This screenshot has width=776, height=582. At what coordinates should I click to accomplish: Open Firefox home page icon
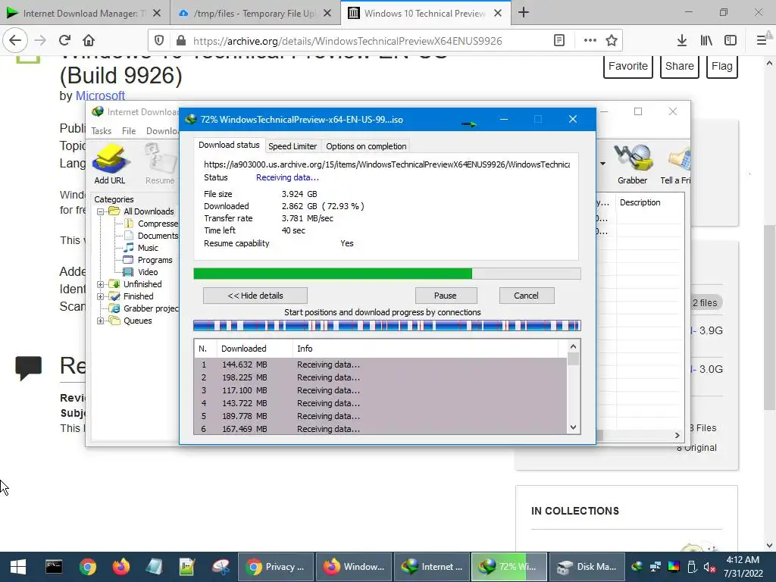point(89,40)
